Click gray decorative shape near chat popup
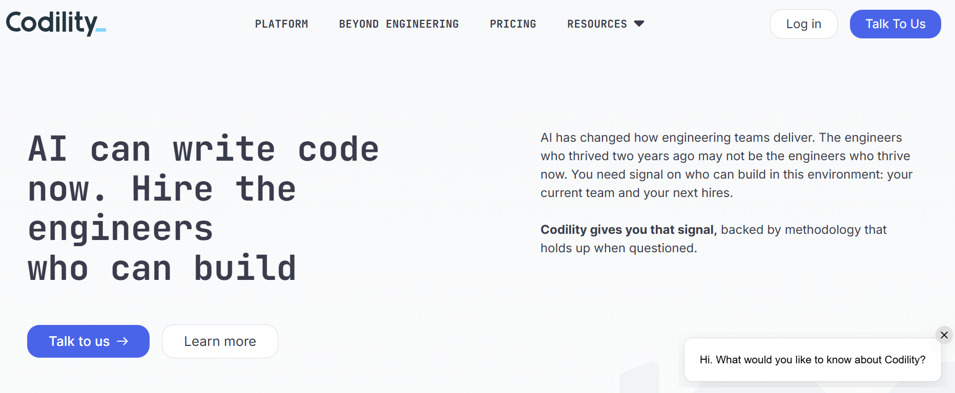955x393 pixels. click(639, 378)
